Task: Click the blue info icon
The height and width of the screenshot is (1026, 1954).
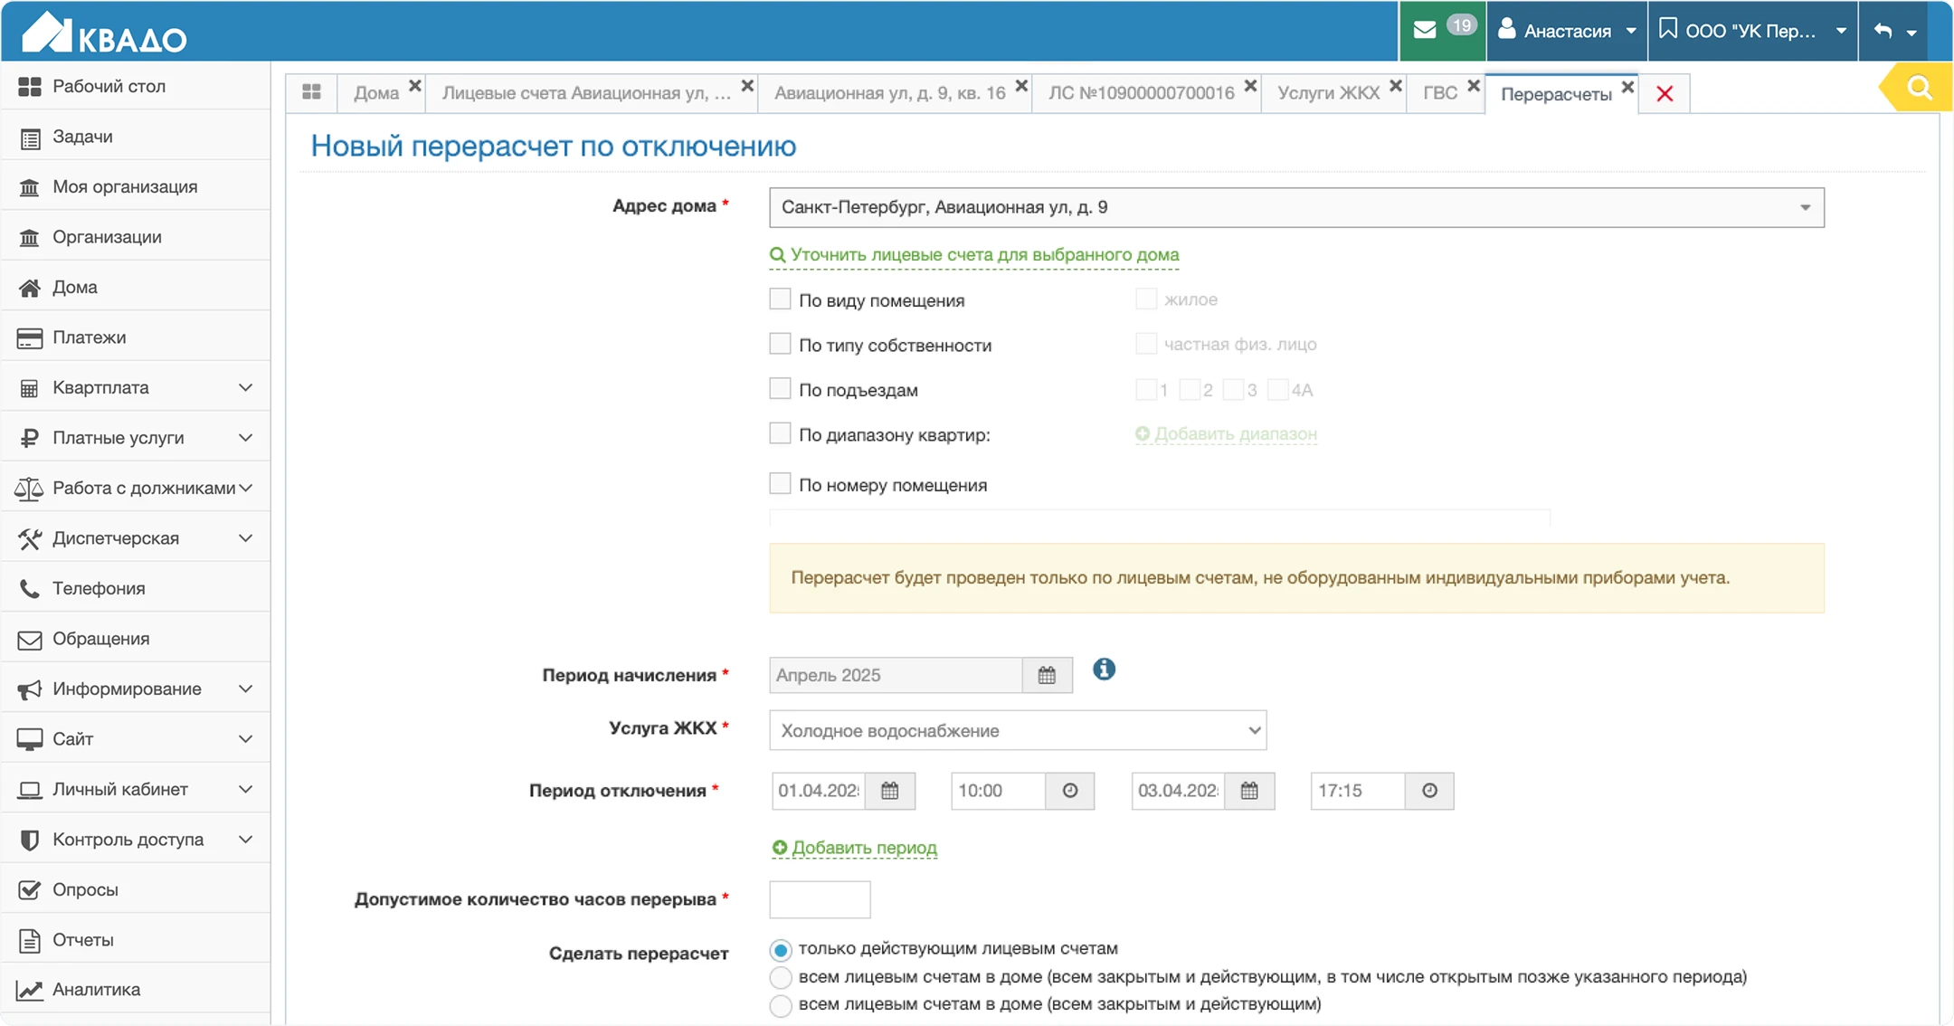Action: pos(1104,670)
